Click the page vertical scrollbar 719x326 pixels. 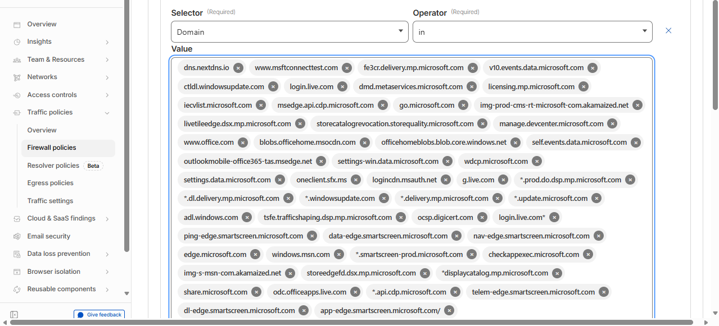coord(715,56)
